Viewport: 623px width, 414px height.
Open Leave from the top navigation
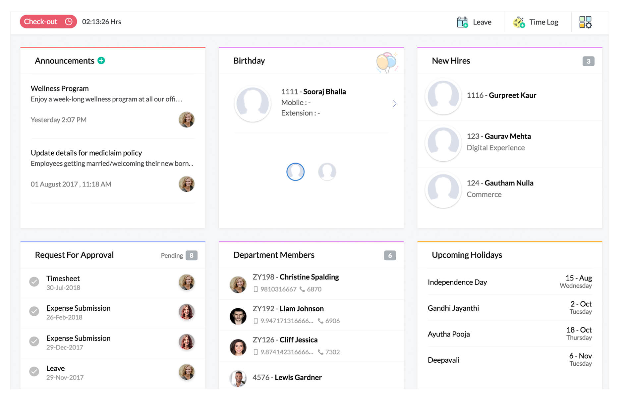(482, 22)
